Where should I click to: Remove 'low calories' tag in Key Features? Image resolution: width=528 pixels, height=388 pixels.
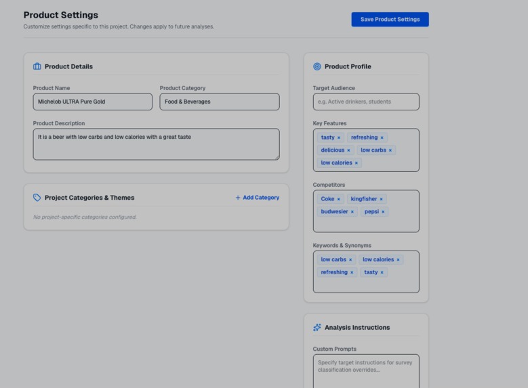[357, 163]
